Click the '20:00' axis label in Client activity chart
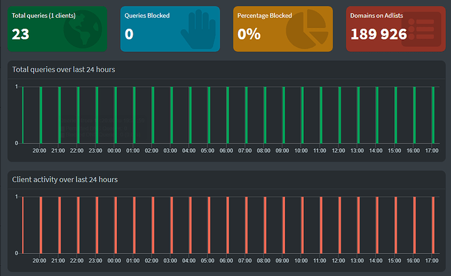This screenshot has width=451, height=276. [x=39, y=261]
